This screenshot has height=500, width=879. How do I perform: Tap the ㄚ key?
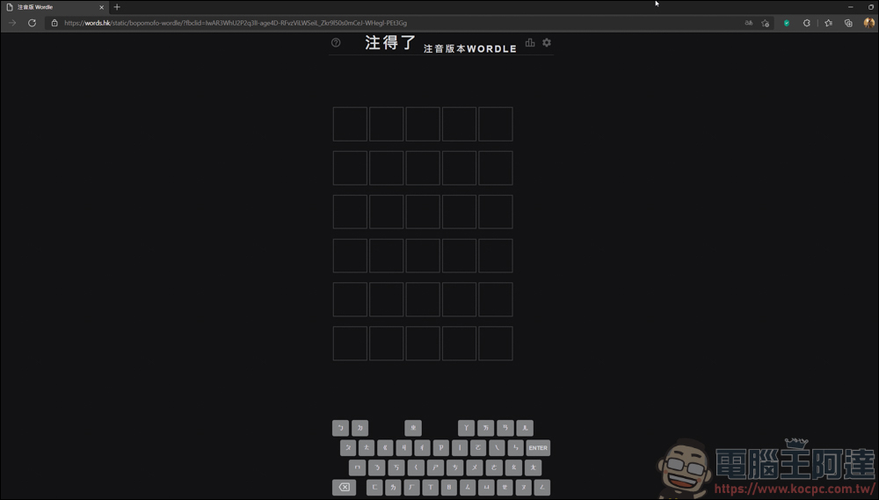coord(466,428)
